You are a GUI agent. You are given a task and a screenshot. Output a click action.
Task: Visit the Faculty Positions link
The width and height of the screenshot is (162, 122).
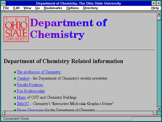coord(30,85)
